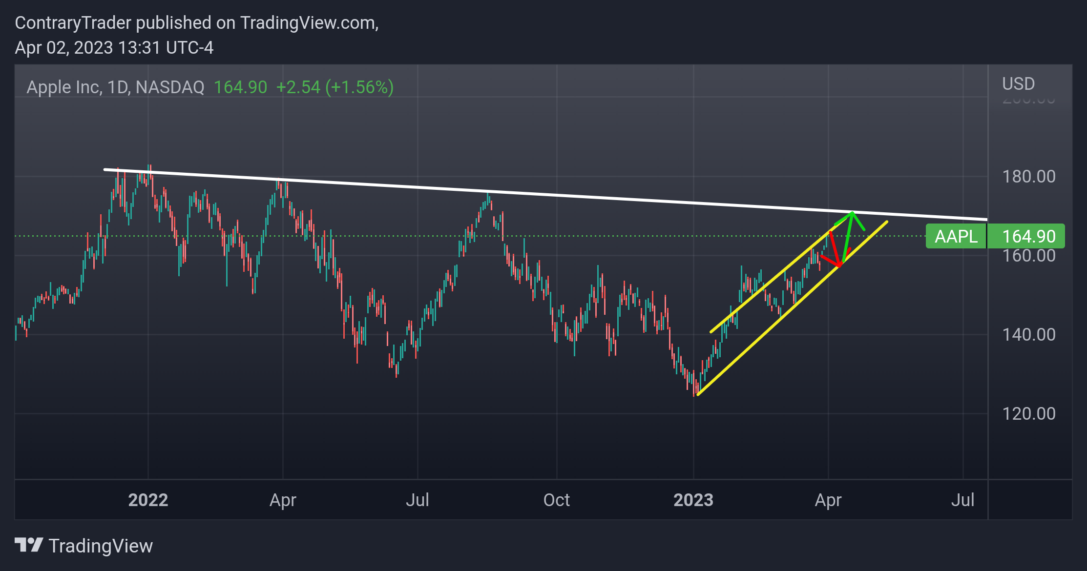
Task: Click the Oct label on time axis
Action: click(557, 500)
